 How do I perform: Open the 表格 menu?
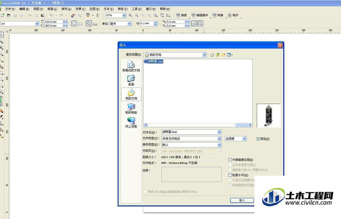coord(123,9)
